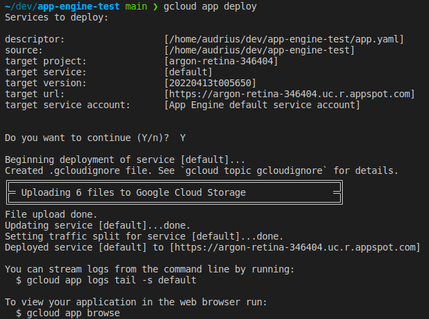The image size is (429, 319).
Task: Open the target url appspot.com link
Action: [289, 94]
